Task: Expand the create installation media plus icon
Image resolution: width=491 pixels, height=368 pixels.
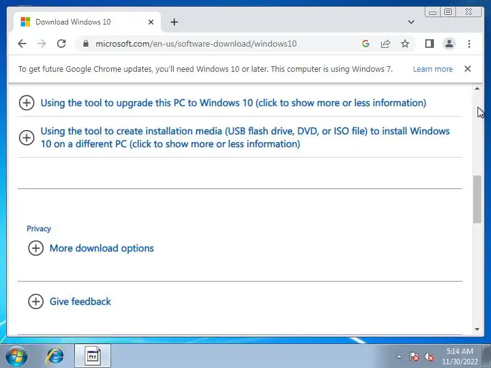Action: coord(26,137)
